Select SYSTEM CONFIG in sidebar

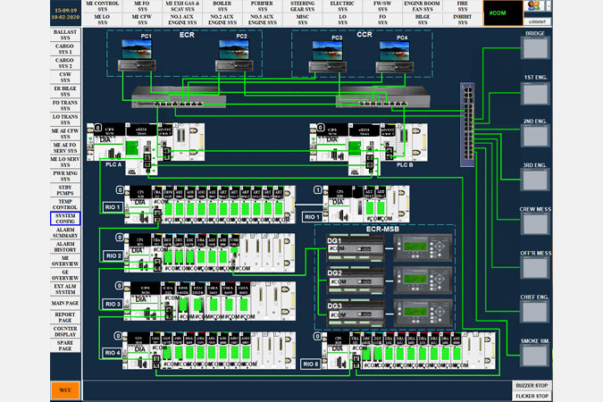click(x=65, y=219)
